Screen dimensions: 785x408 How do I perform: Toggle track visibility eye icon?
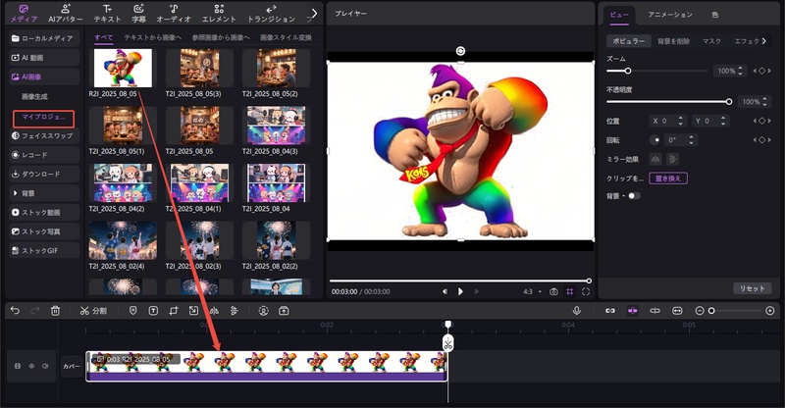tap(31, 366)
